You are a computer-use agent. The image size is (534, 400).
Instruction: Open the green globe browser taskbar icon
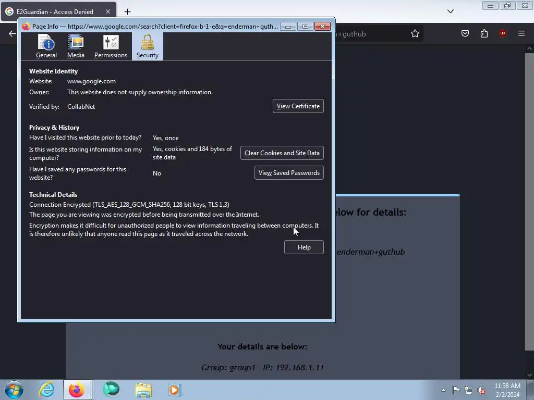click(111, 390)
